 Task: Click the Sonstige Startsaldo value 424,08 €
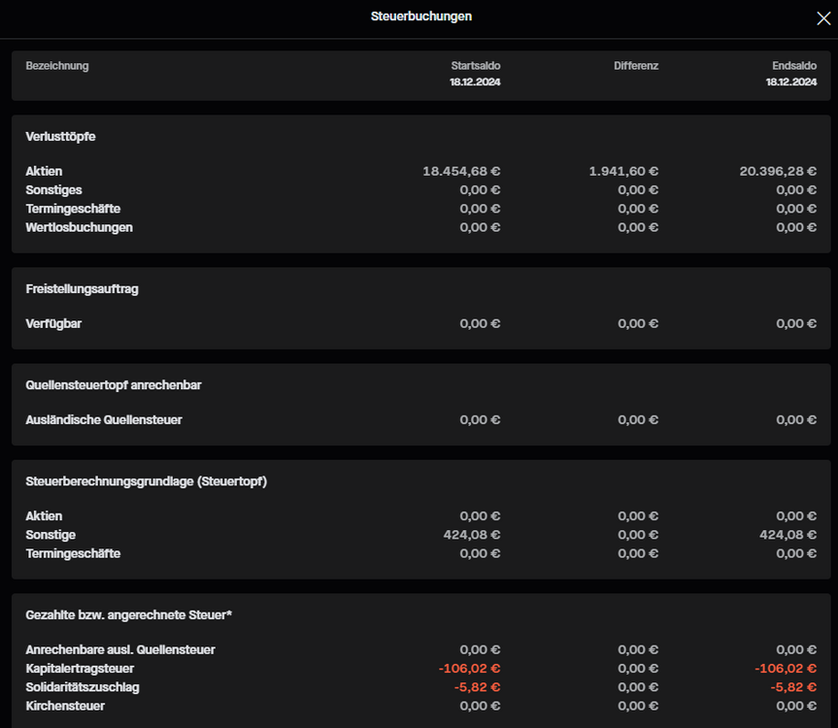(472, 535)
